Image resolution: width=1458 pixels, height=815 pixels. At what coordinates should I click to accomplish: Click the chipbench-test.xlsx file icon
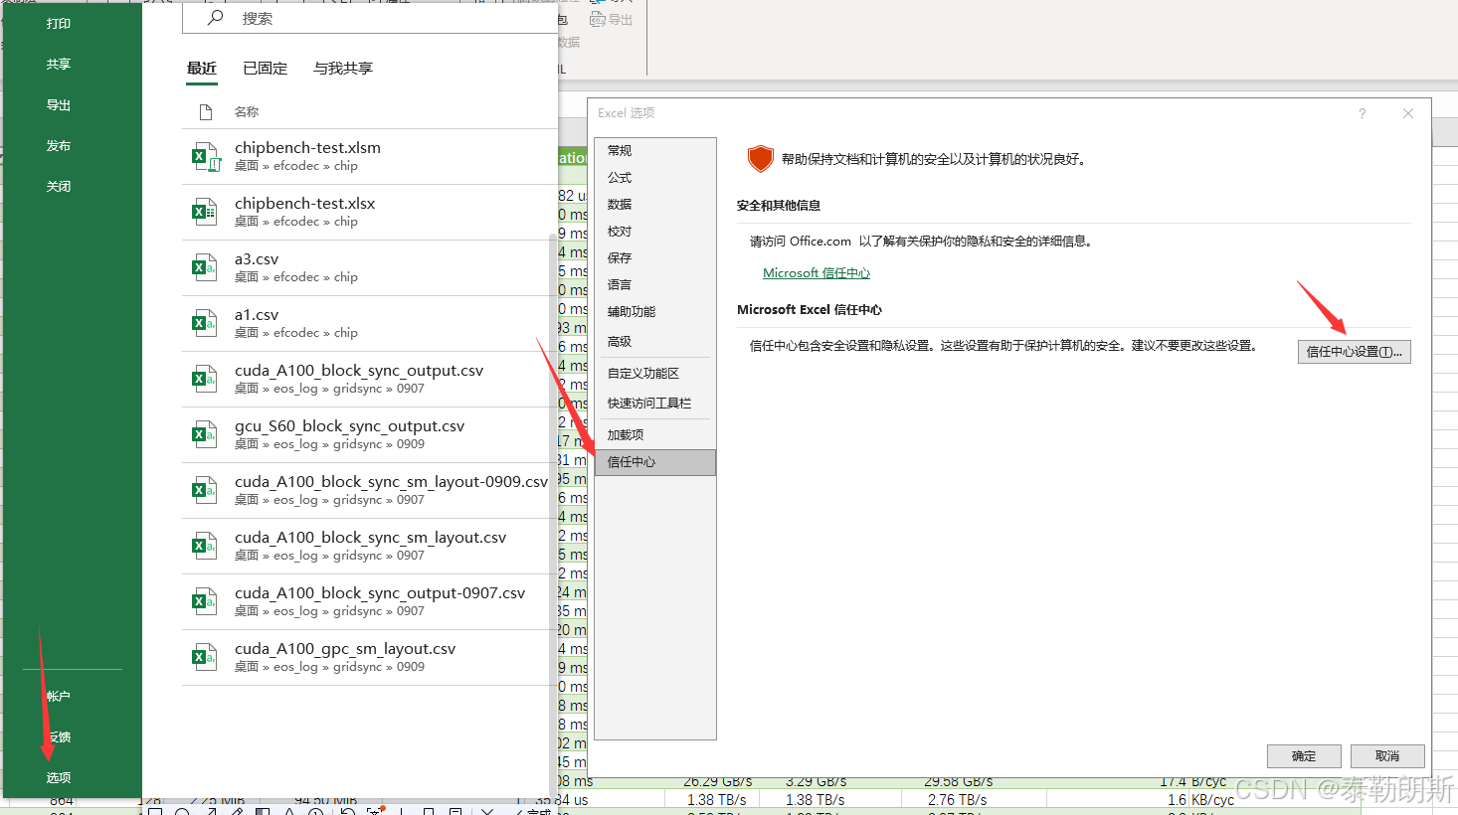click(205, 212)
